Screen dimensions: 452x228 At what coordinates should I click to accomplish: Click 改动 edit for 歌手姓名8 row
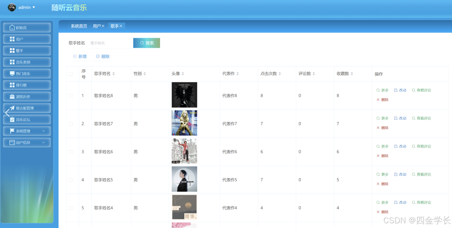(400, 90)
